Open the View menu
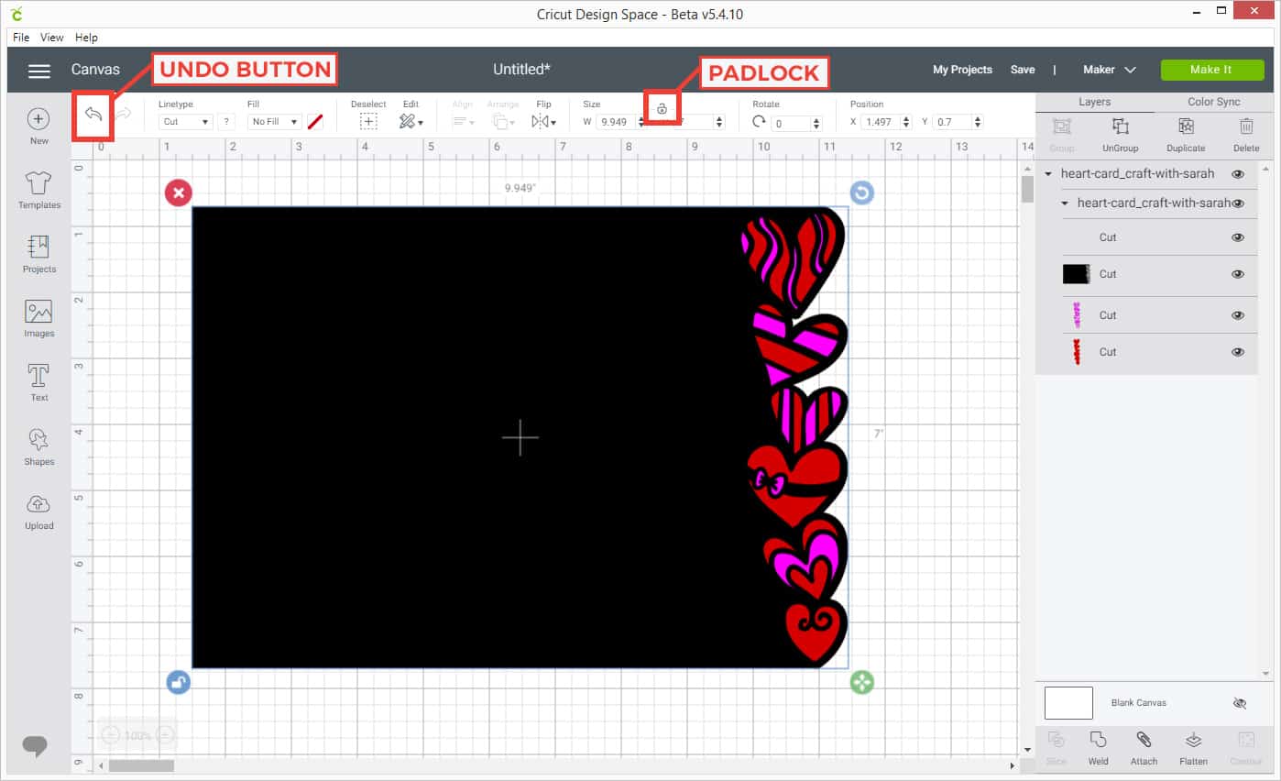 (52, 38)
